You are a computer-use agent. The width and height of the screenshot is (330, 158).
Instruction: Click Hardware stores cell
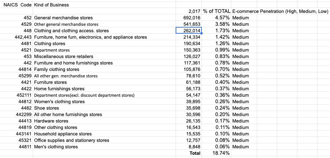(104, 121)
